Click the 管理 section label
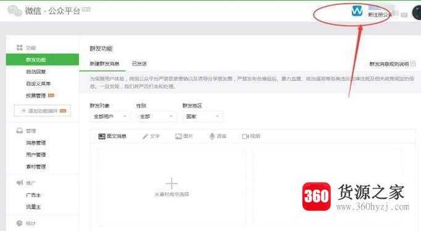Screen dimensions: 421x231 [x=31, y=131]
